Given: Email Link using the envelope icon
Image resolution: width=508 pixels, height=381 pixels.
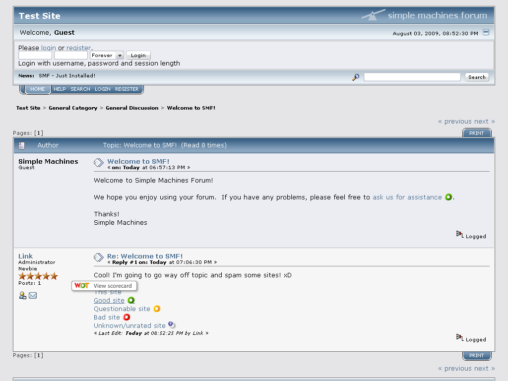Looking at the screenshot, I should pyautogui.click(x=33, y=296).
